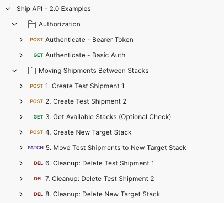Click the Moving Shipments Between Stacks folder icon

[x=32, y=71]
